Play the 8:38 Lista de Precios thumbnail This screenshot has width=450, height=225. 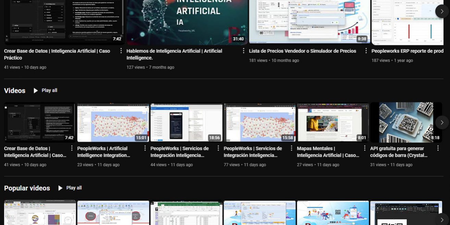pos(309,21)
